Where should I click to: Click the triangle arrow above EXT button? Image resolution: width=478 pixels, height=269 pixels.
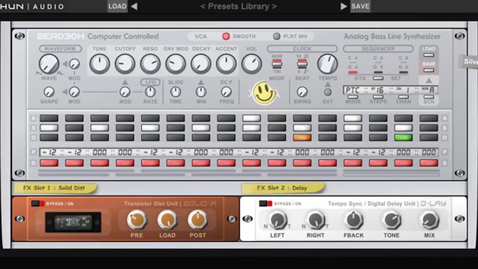click(328, 84)
